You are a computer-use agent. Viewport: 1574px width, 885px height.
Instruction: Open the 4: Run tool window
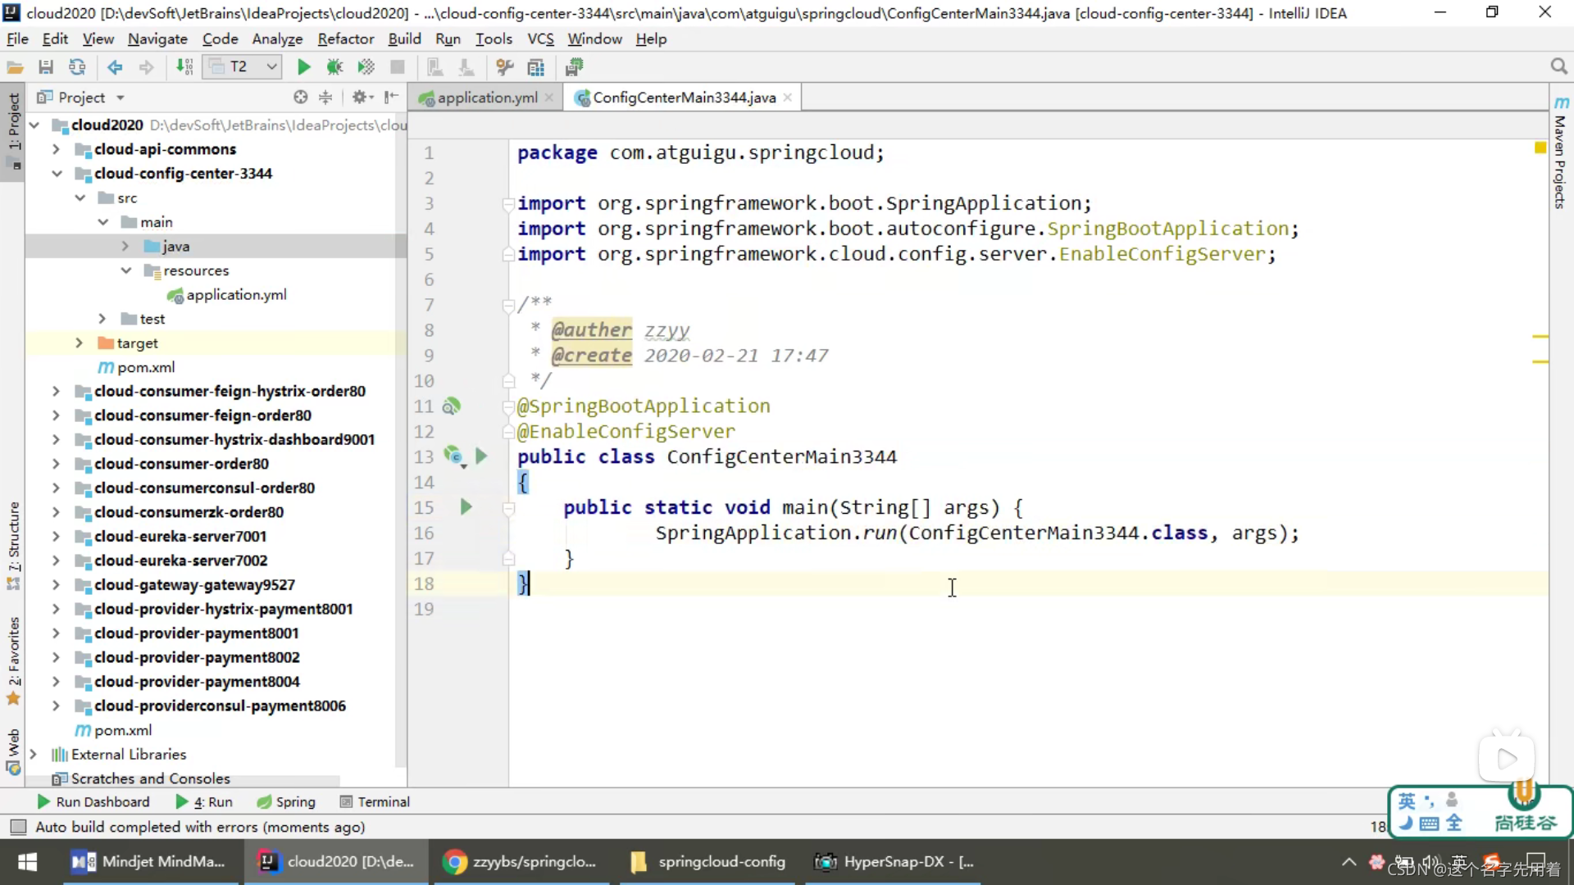tap(204, 801)
